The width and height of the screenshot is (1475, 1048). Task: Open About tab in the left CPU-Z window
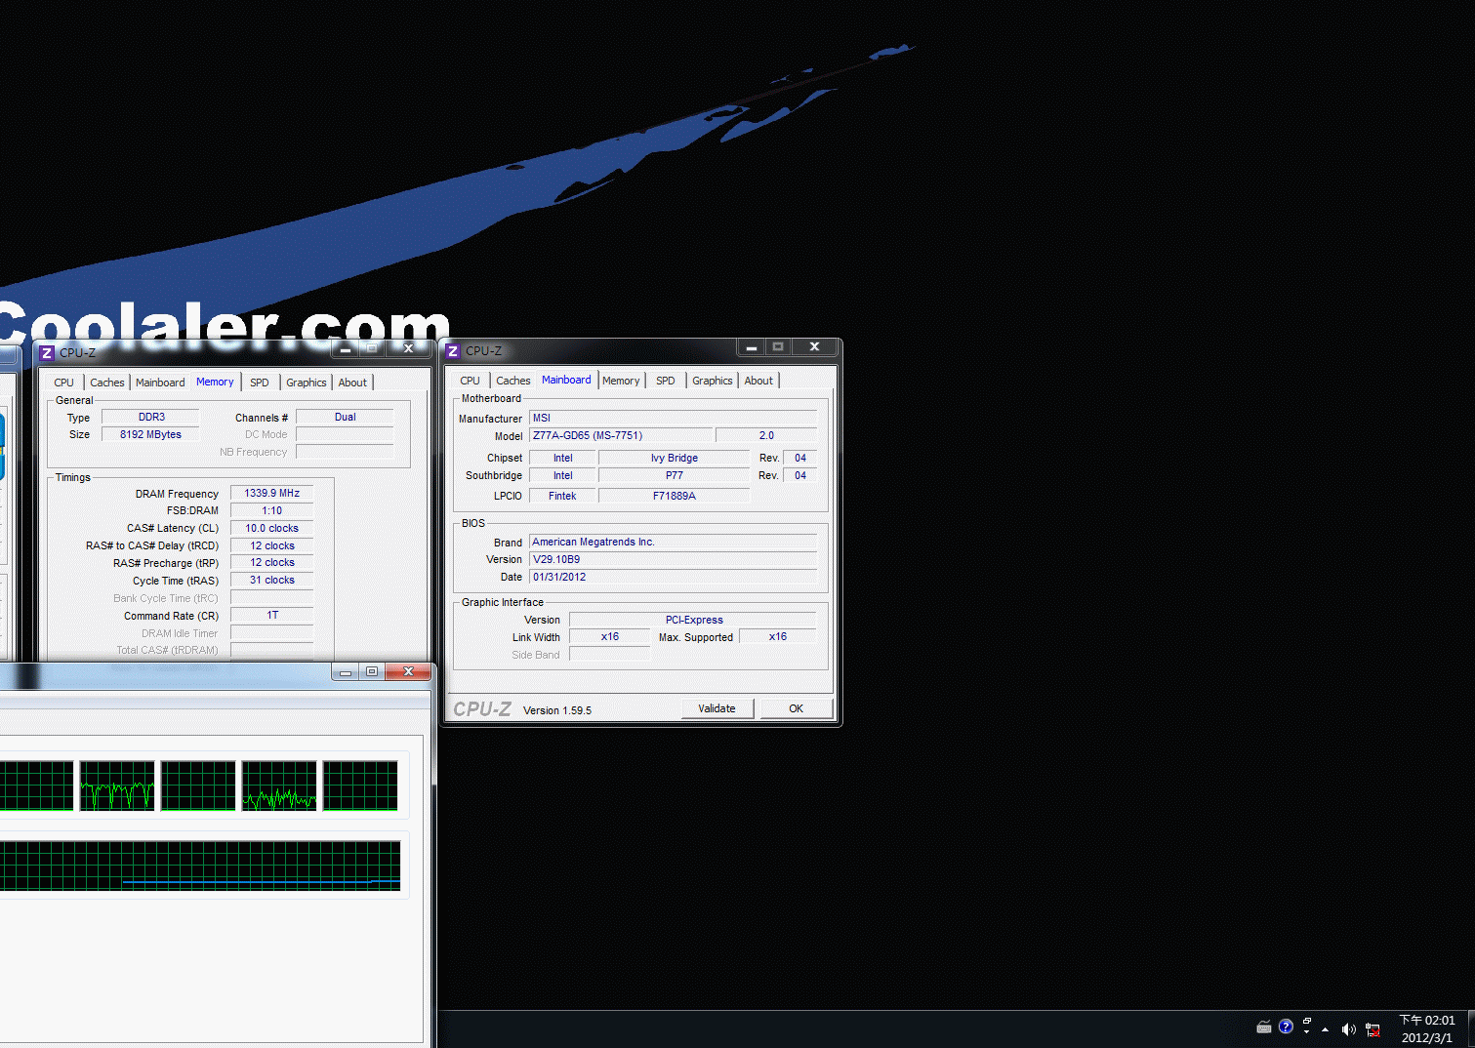point(352,383)
